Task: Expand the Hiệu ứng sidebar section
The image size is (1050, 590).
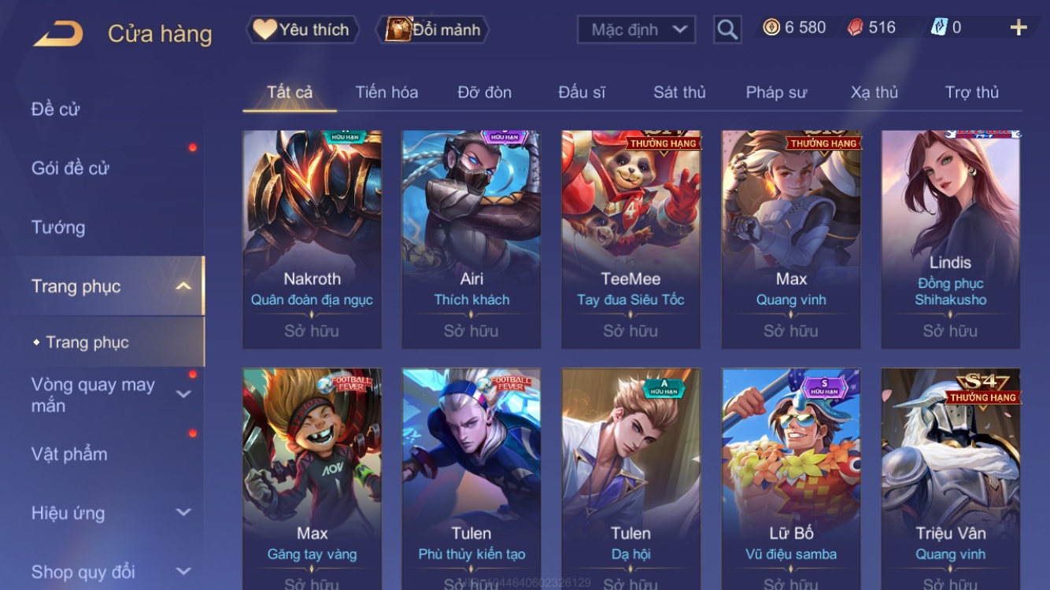Action: (x=183, y=513)
